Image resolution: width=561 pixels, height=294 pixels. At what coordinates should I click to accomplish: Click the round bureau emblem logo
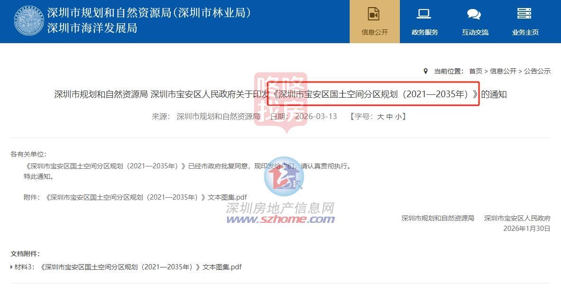(29, 21)
